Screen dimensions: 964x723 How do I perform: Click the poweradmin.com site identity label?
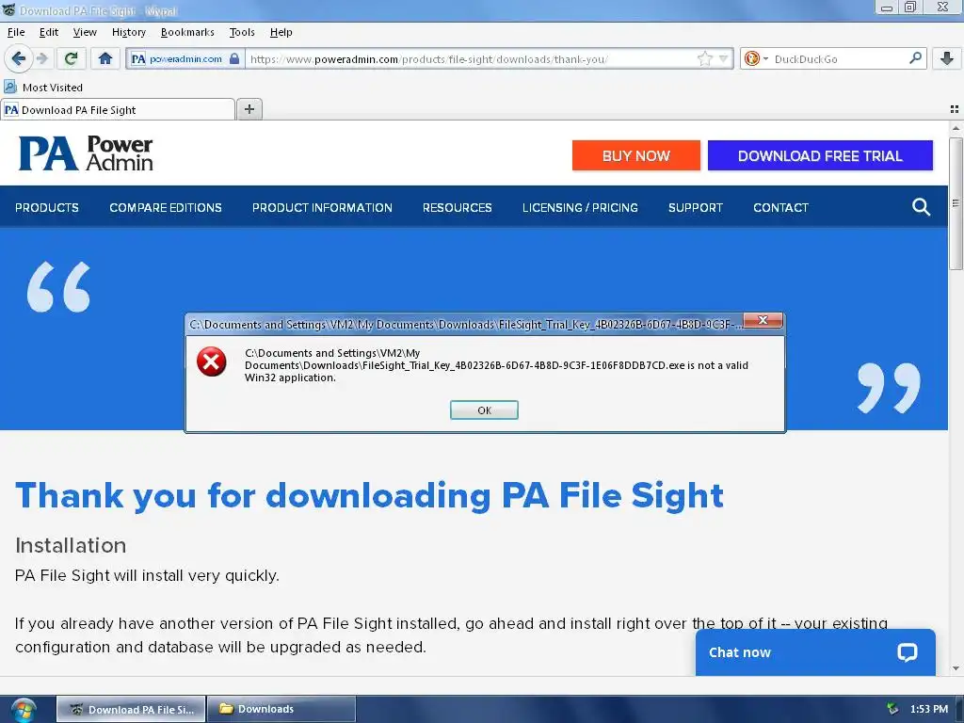click(185, 58)
